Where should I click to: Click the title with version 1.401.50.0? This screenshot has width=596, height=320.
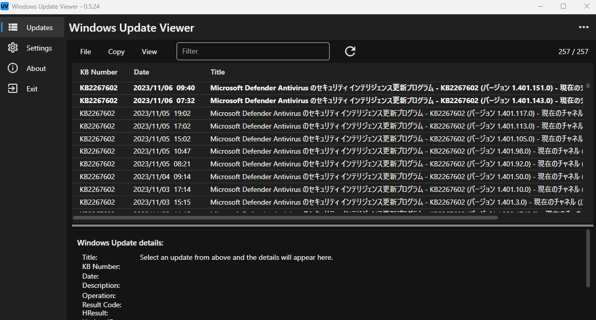click(x=396, y=177)
